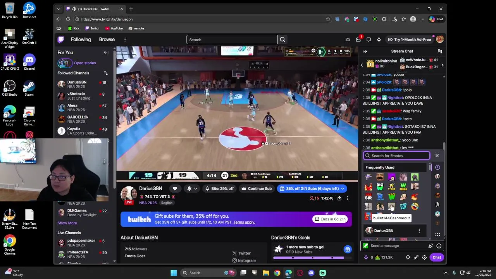Open the browser tab search dropdown

coord(59,9)
